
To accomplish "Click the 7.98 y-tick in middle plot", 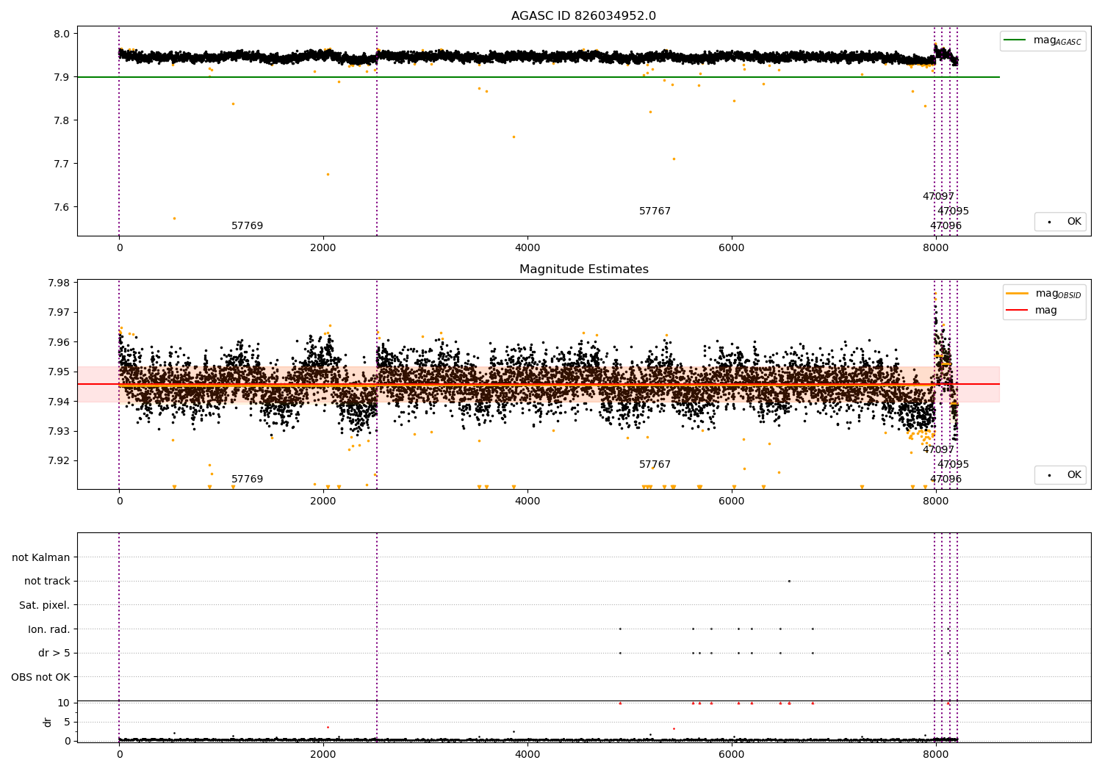I will tap(59, 283).
